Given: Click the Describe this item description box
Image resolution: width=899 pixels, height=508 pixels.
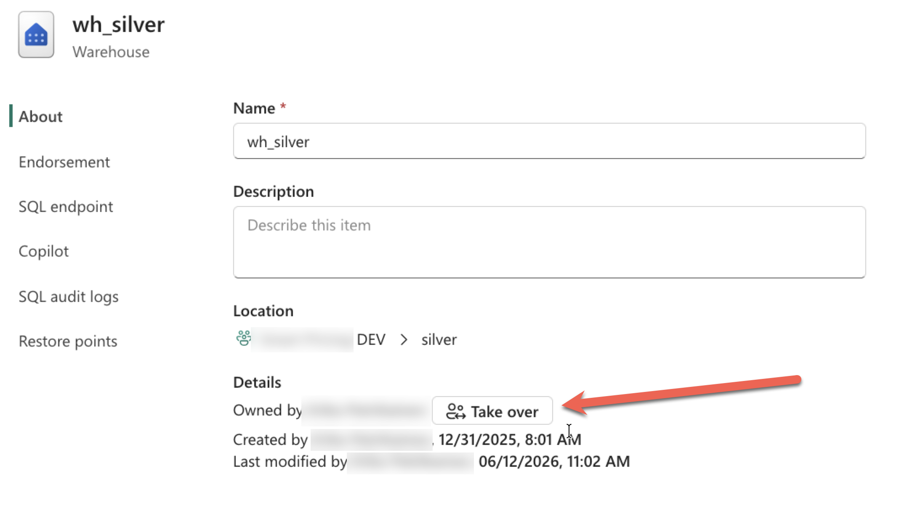Looking at the screenshot, I should (x=549, y=242).
